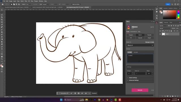Choose New Selection mode icon
This screenshot has width=181, height=102.
(11, 5)
